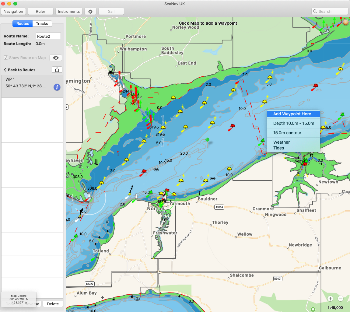Click the B3401 road shield
This screenshot has height=312, width=350.
coord(278,279)
